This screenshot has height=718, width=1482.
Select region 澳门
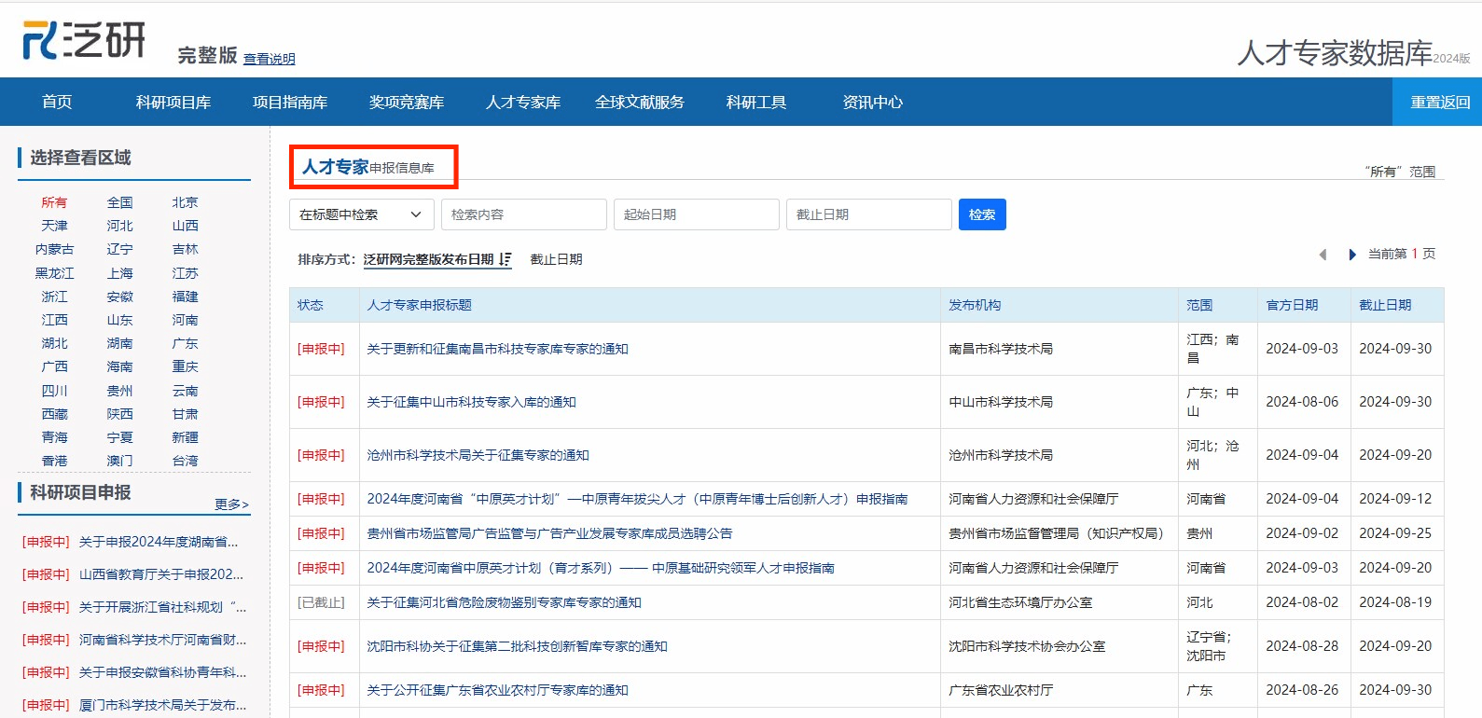click(119, 461)
